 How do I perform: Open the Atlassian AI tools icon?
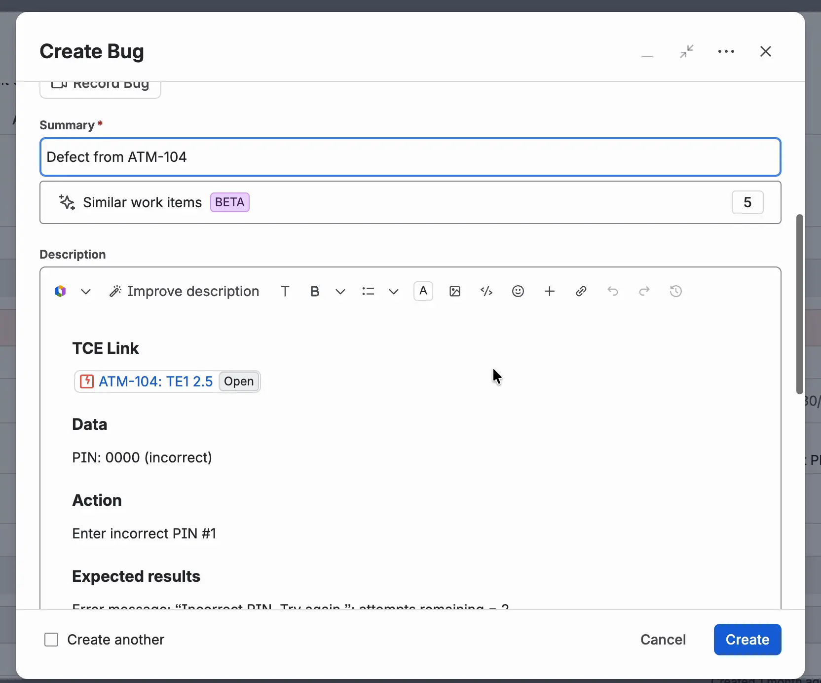pyautogui.click(x=60, y=291)
